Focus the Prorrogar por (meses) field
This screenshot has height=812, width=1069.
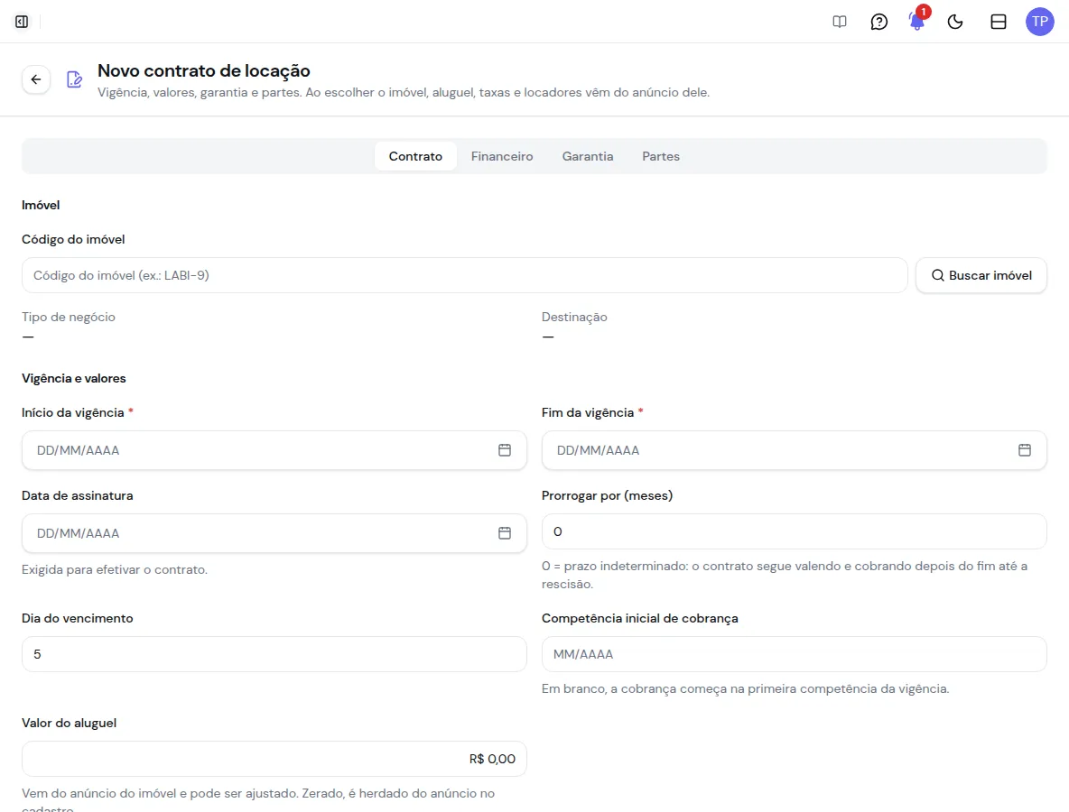795,531
